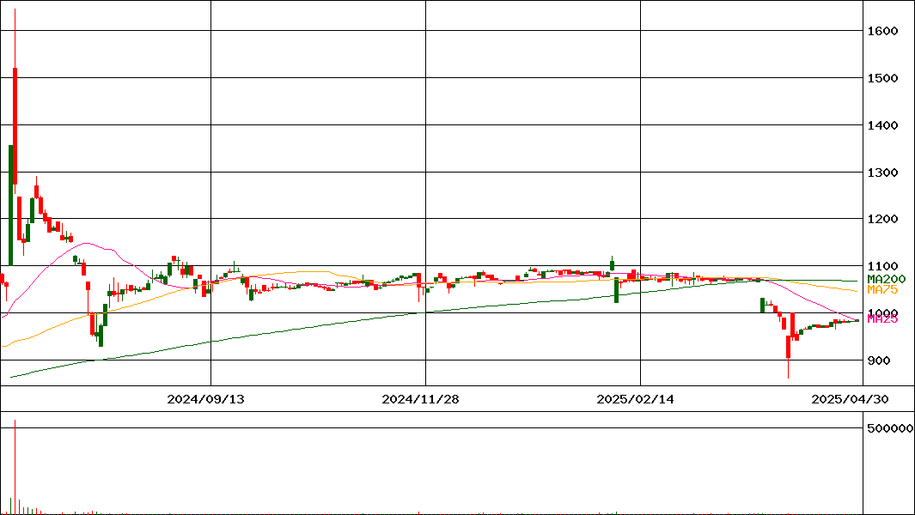Click the 1200 price axis label

(882, 220)
